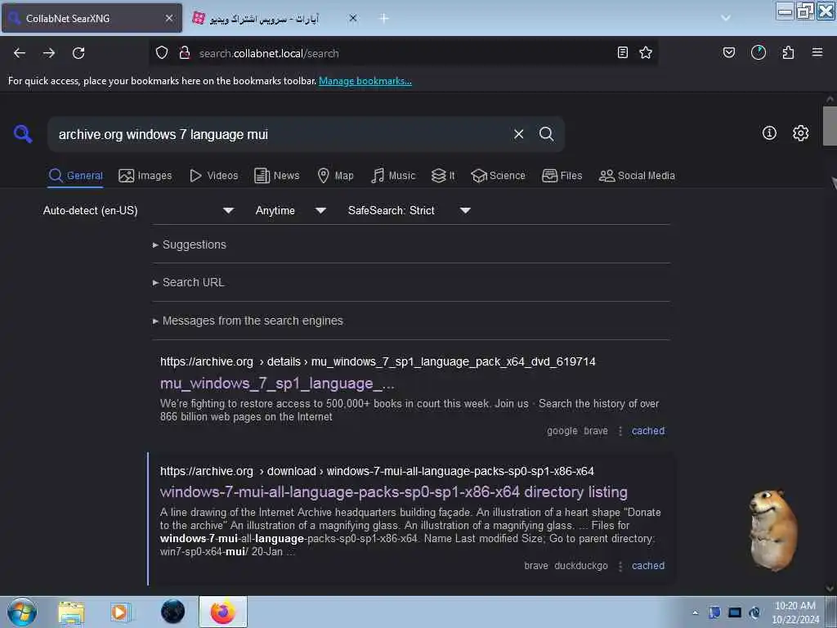Open SearXNG about info icon
Viewport: 837px width, 628px height.
coord(769,133)
